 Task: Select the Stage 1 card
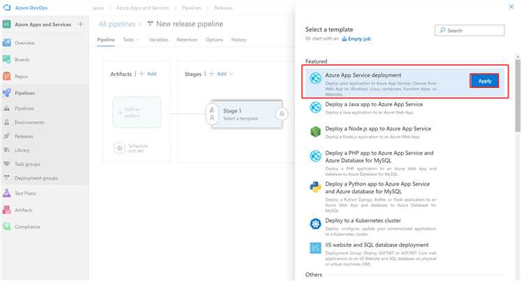click(x=247, y=114)
